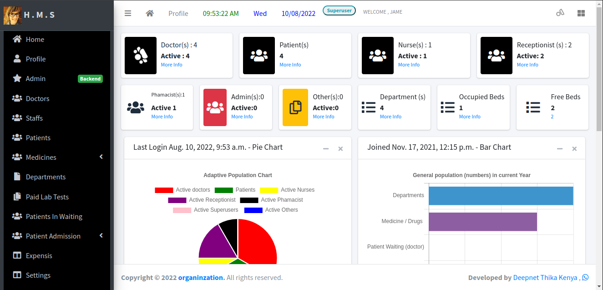Click the user avatar photo in sidebar header

tap(13, 15)
